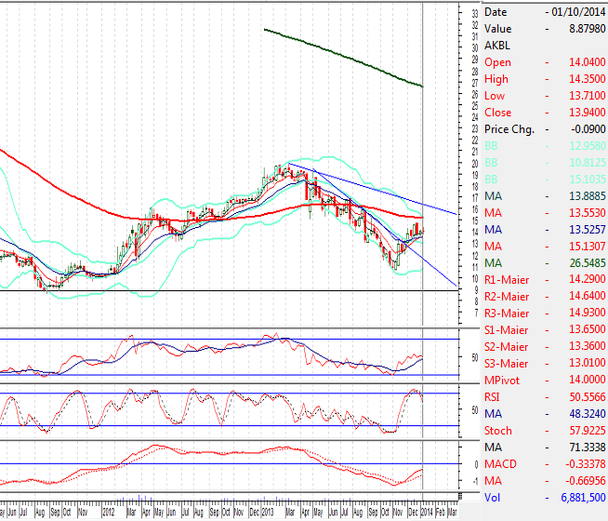Click the Stoch row in data panel
The width and height of the screenshot is (608, 521).
click(544, 430)
